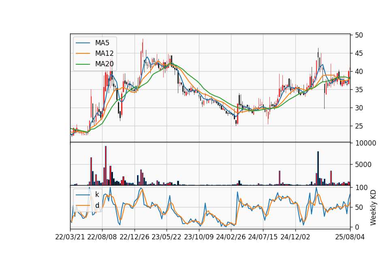Image resolution: width=389 pixels, height=279 pixels.
Task: Click the blue MA5 legend line sample
Action: click(83, 43)
